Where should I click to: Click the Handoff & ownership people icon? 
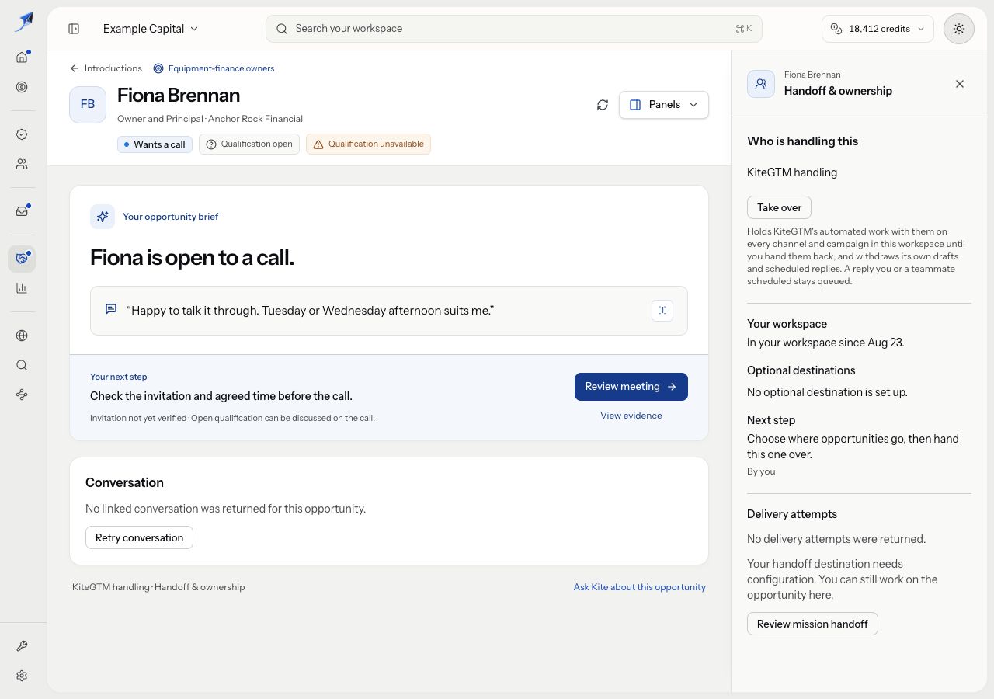pyautogui.click(x=761, y=84)
